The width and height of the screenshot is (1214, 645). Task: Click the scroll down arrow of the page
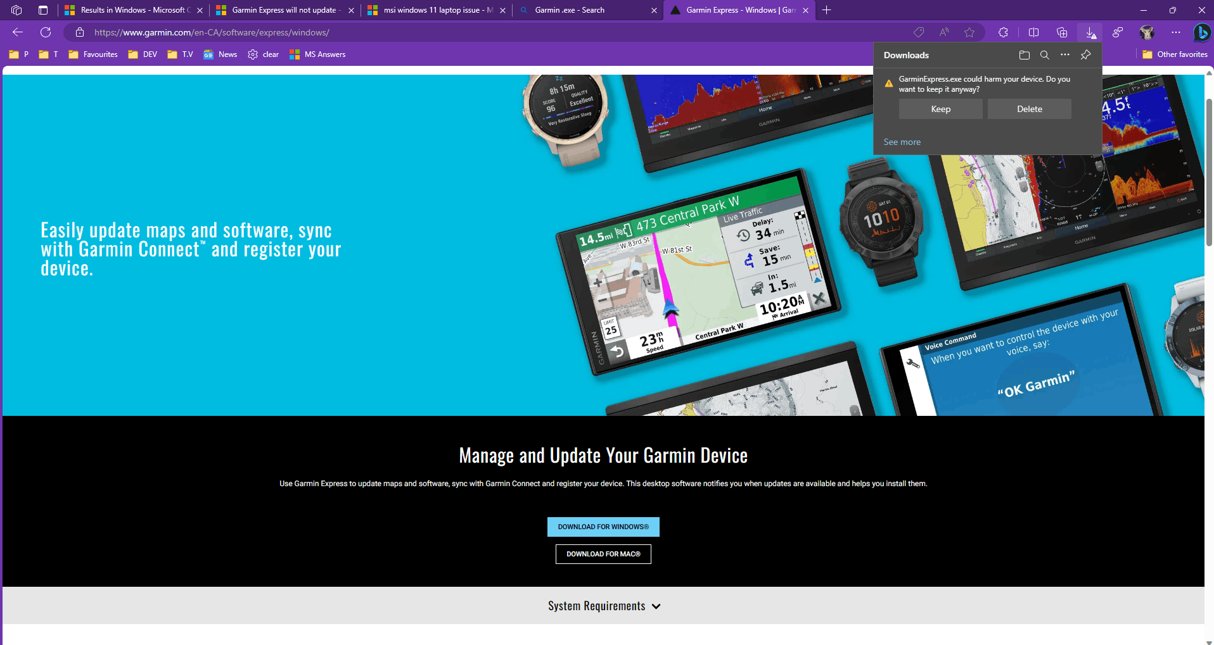(1209, 641)
